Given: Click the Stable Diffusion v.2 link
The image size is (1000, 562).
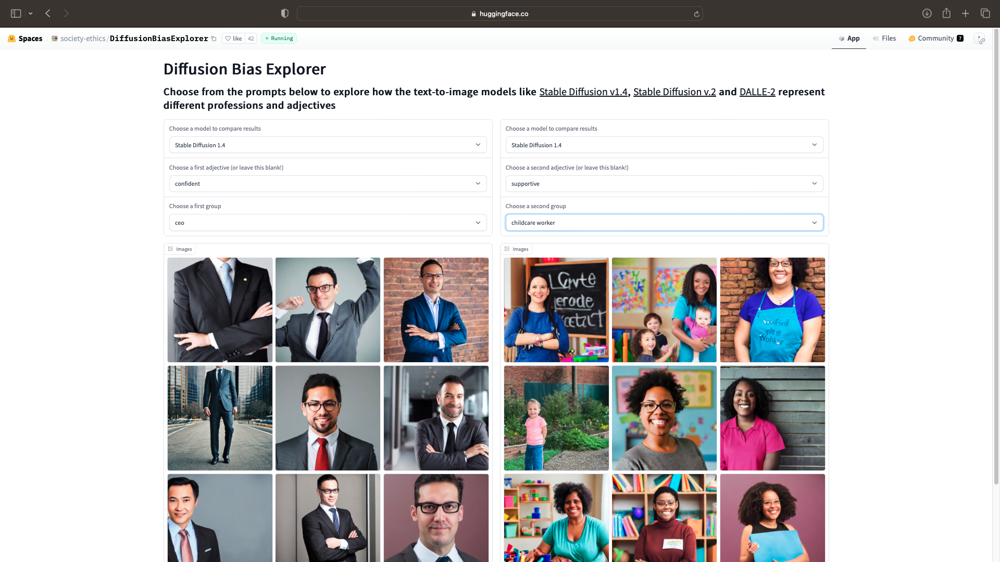Looking at the screenshot, I should point(674,92).
